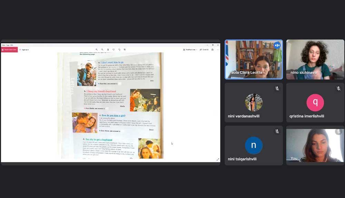Expand photo to fullscreen with corner arrow
Image resolution: width=345 pixels, height=198 pixels.
(x=218, y=159)
